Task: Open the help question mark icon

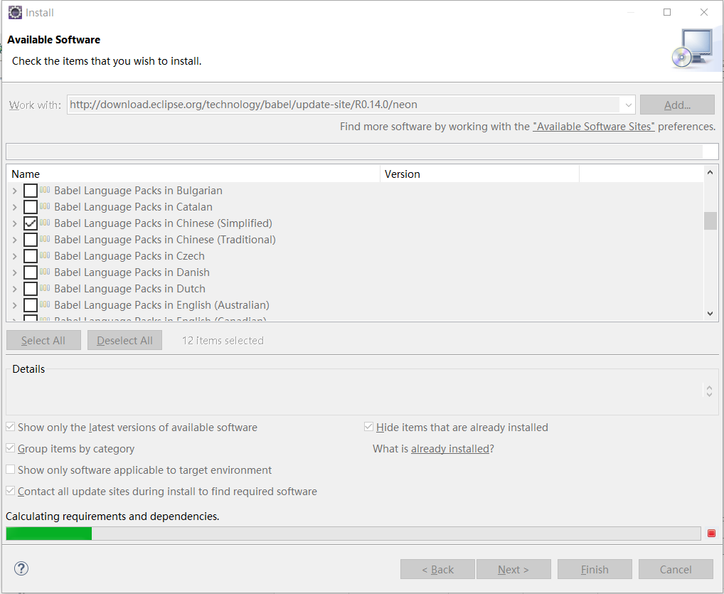Action: point(21,568)
